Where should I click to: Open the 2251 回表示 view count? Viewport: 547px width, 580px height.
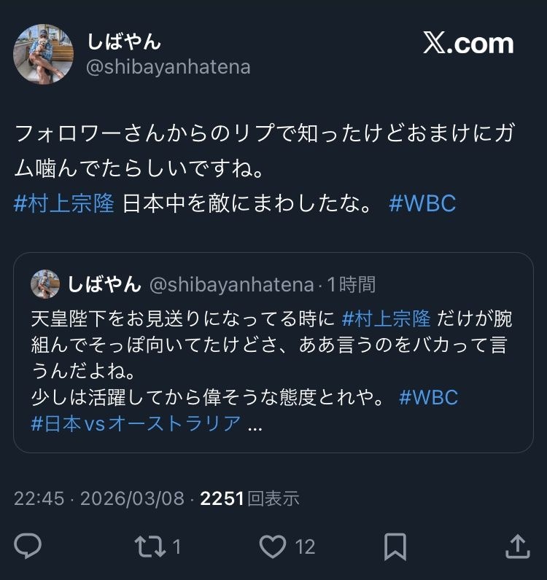point(249,498)
